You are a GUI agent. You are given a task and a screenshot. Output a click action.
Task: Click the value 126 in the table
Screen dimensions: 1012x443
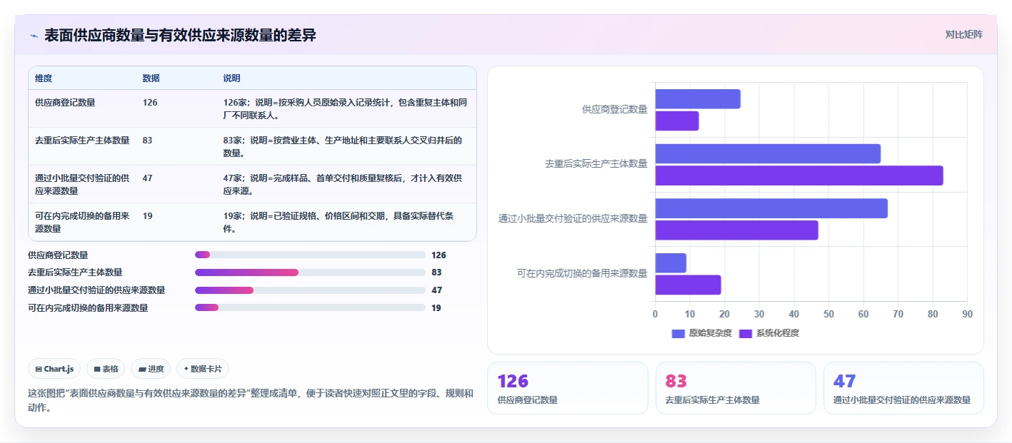[150, 102]
